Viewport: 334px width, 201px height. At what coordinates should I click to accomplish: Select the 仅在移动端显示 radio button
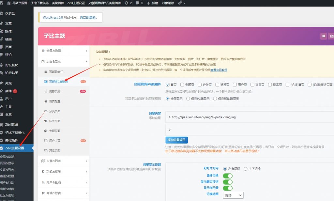pyautogui.click(x=215, y=99)
